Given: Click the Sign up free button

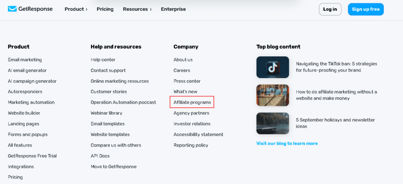Looking at the screenshot, I should point(366,9).
